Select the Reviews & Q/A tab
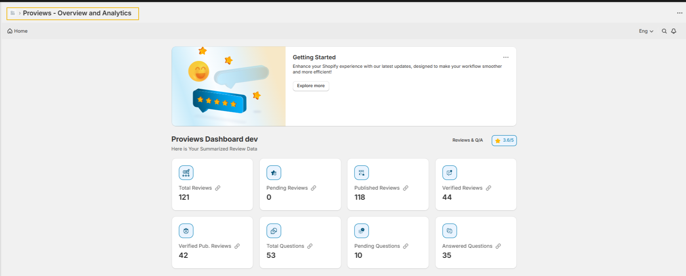 click(x=467, y=140)
